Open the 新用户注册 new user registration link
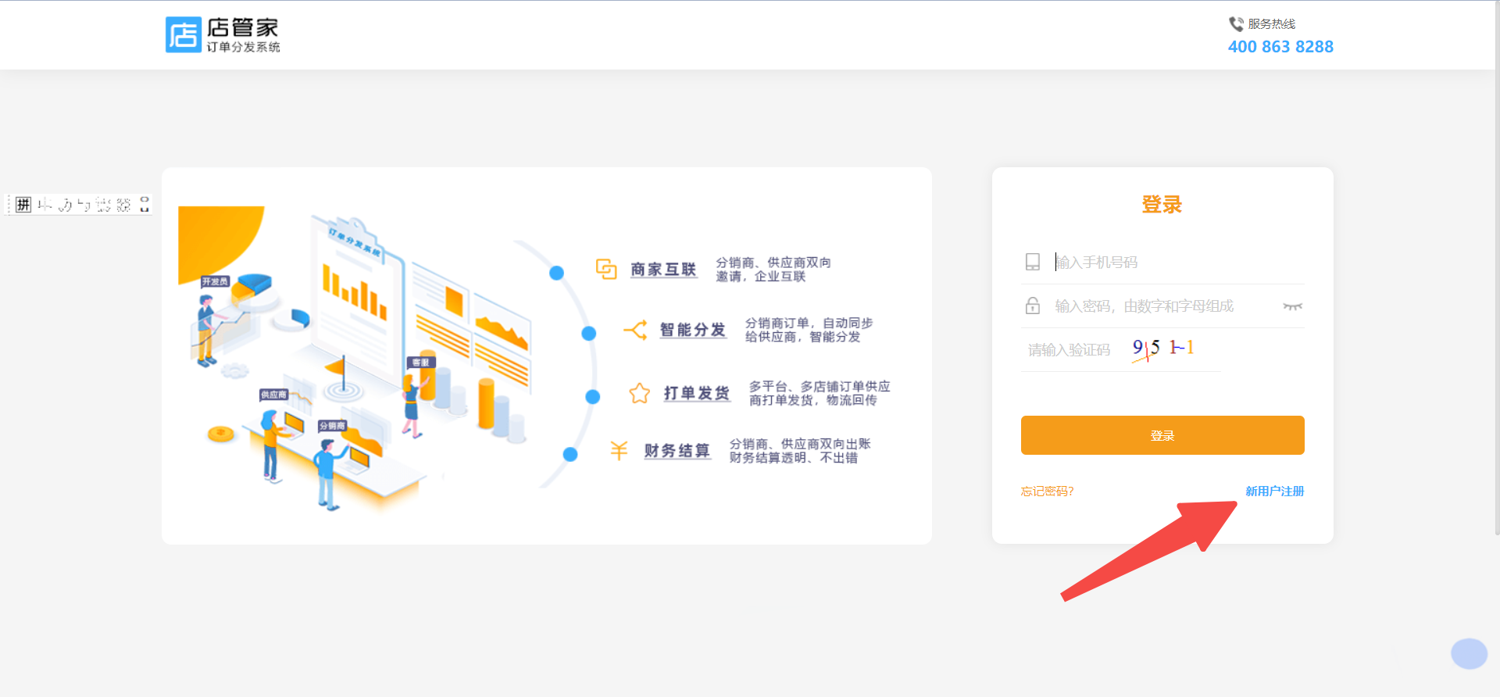 1274,491
